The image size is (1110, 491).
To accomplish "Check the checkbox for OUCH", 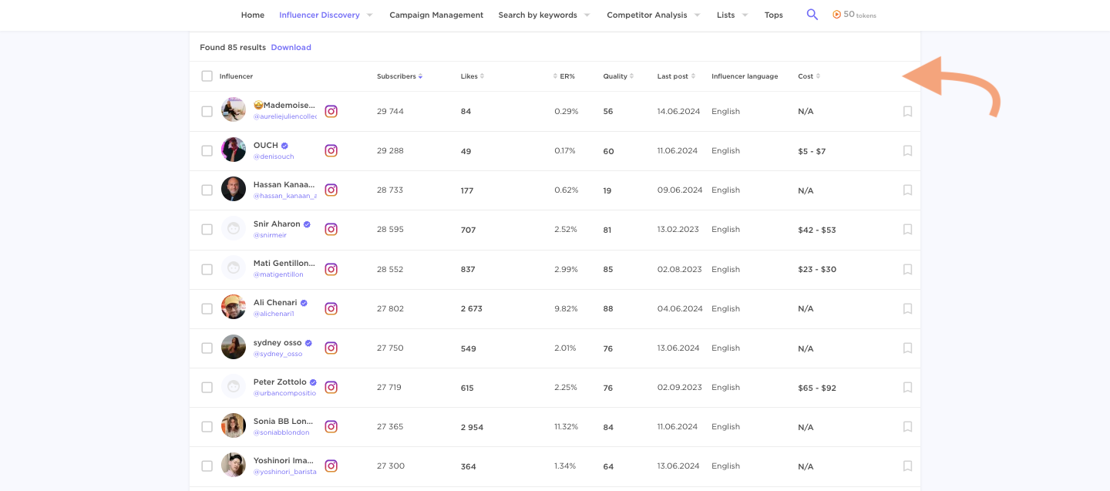I will pos(207,150).
